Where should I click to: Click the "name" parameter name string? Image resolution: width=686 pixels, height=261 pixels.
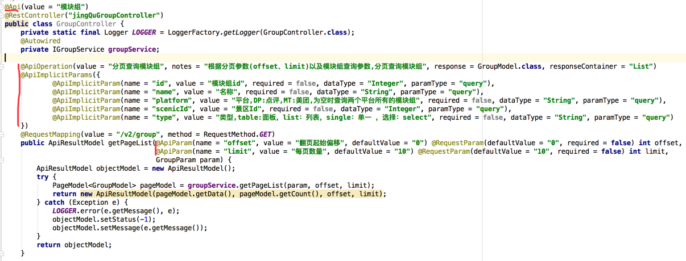click(x=164, y=92)
